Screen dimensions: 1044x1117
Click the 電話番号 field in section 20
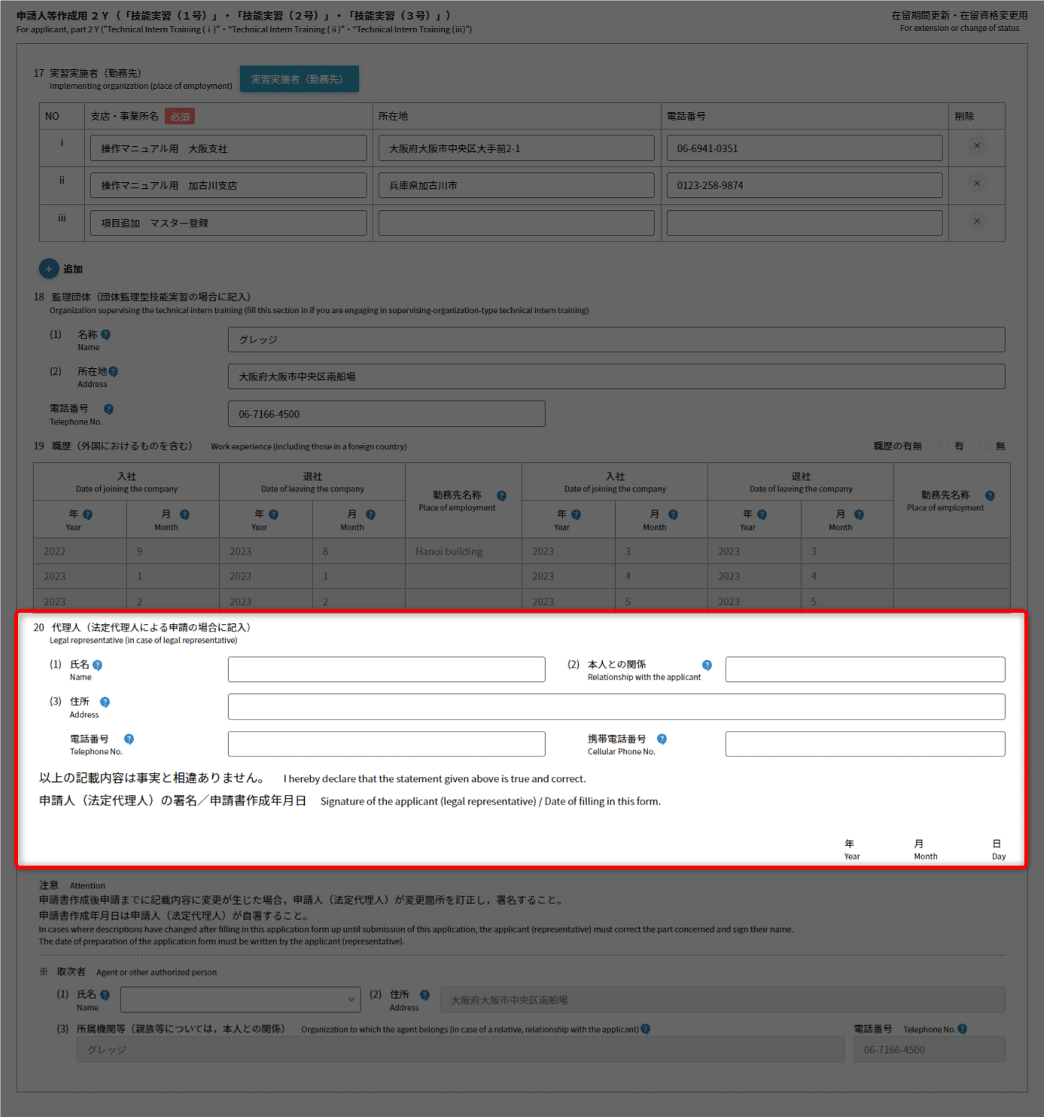[x=386, y=744]
